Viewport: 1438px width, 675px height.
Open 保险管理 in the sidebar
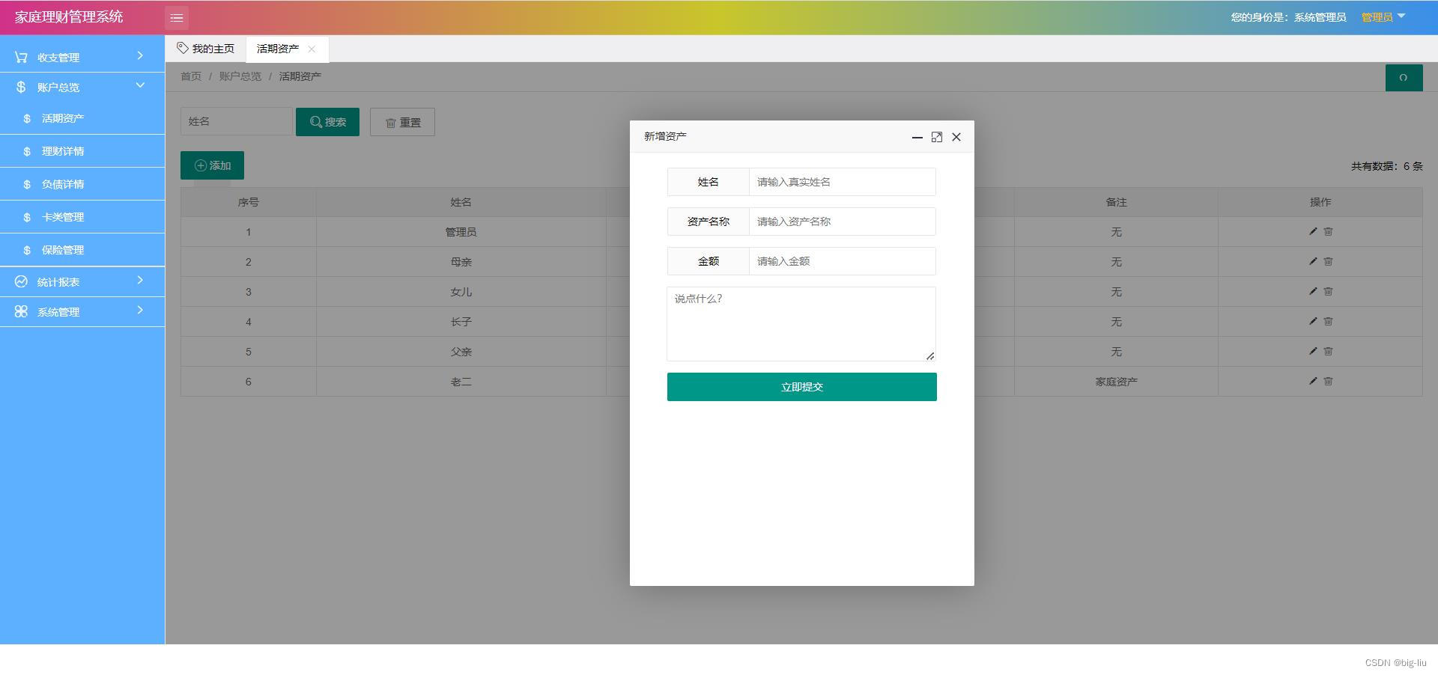(x=82, y=250)
